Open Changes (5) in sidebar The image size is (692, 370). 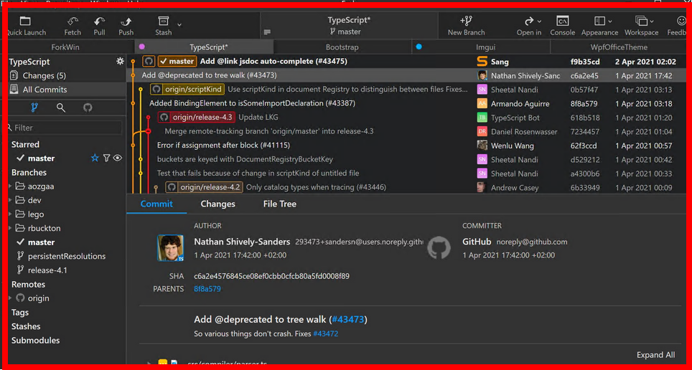tap(67, 75)
